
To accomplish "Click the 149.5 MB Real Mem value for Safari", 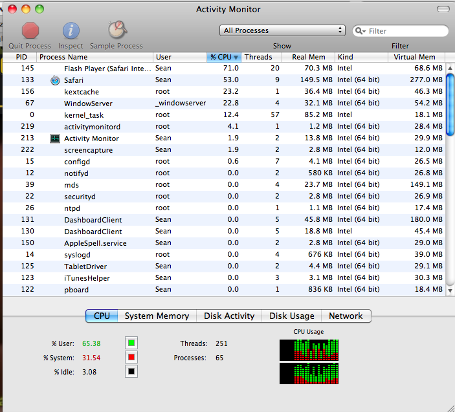I will 316,80.
